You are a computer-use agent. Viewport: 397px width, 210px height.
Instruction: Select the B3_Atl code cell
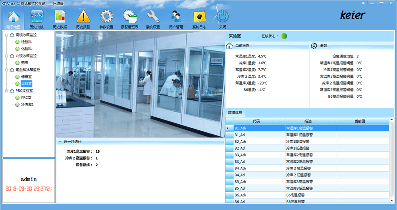click(259, 162)
